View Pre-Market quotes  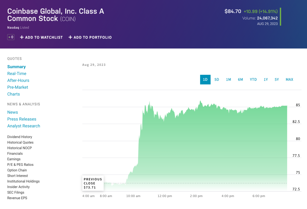pos(18,87)
